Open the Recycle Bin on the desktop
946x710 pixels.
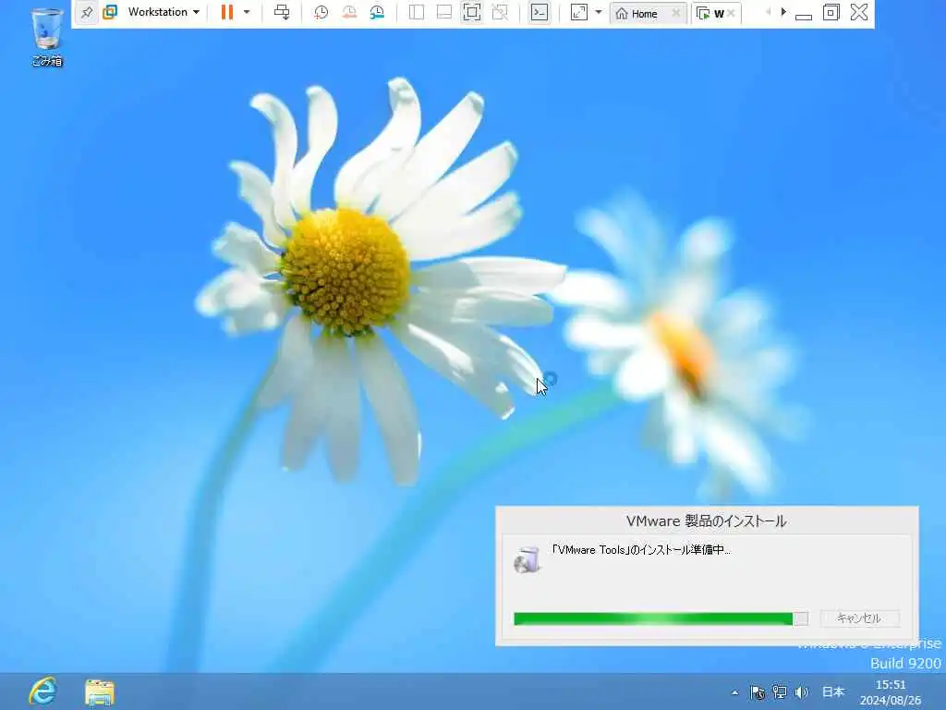pyautogui.click(x=47, y=37)
